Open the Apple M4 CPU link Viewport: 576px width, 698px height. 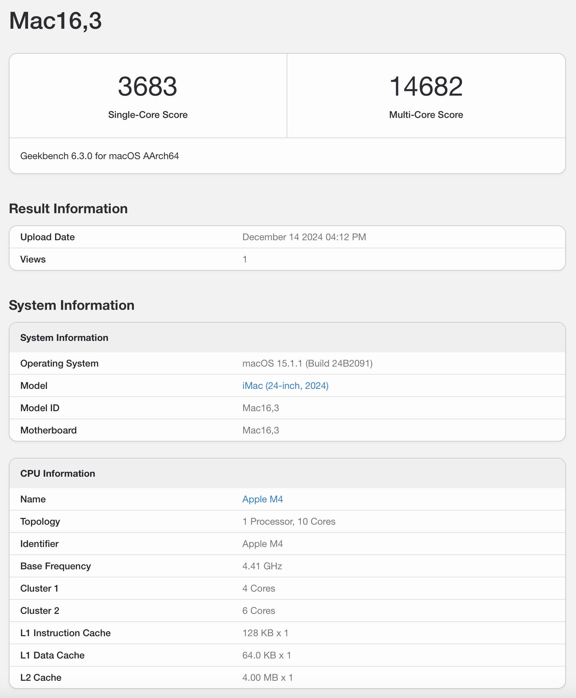click(x=263, y=499)
